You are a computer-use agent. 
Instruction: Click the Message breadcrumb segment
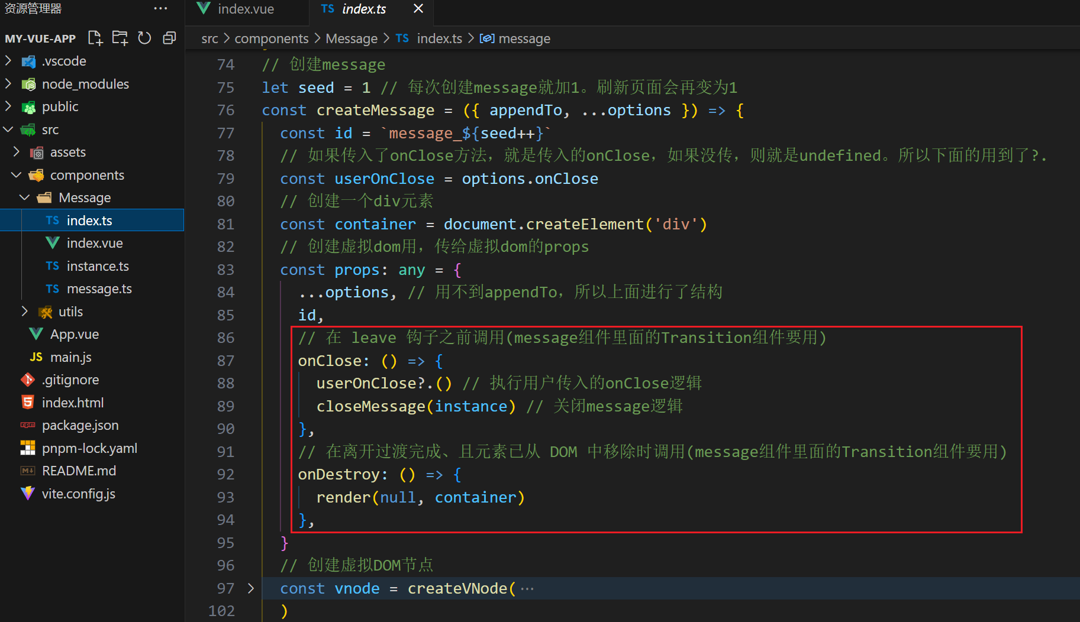pos(352,38)
